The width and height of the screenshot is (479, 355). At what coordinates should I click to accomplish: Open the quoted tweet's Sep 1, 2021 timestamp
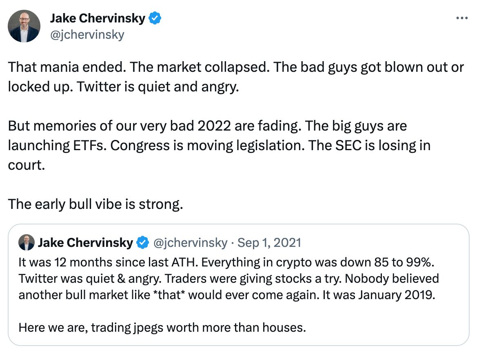coord(269,243)
